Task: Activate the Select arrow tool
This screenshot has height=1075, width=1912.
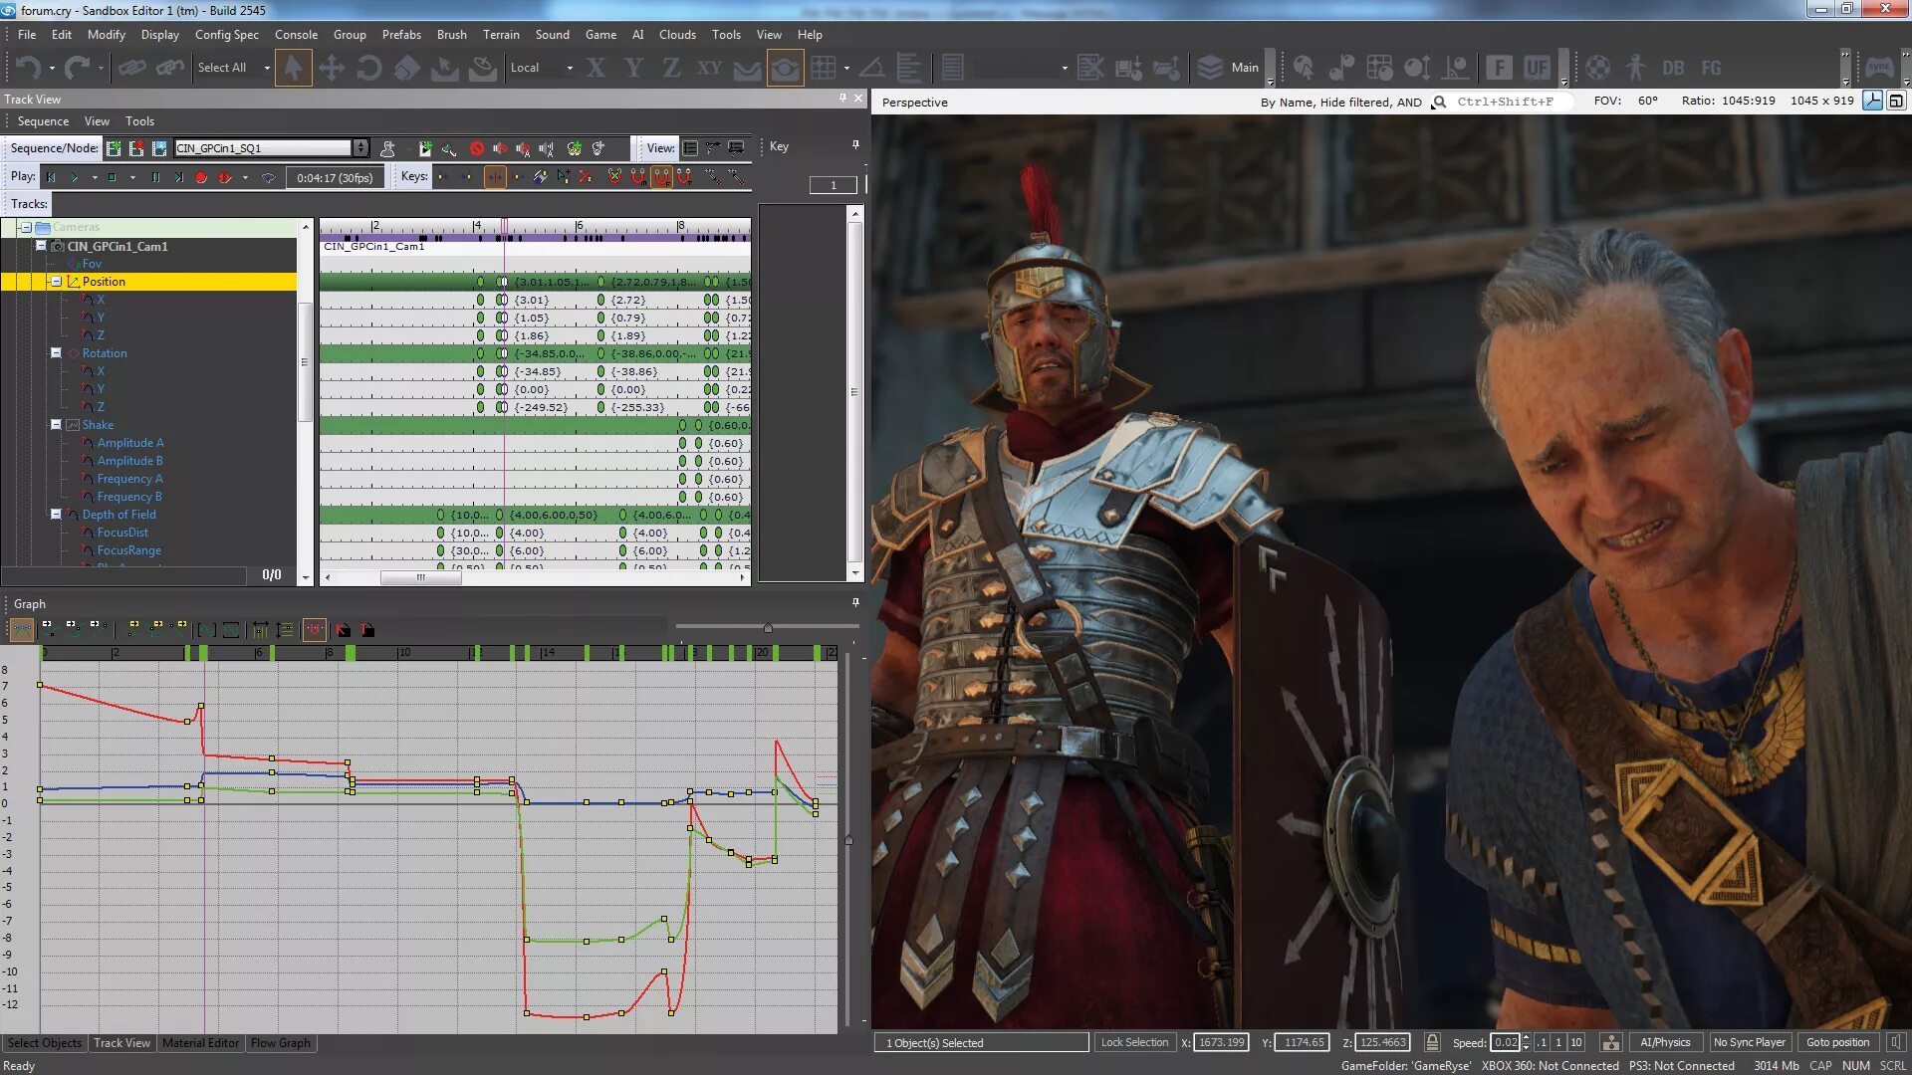Action: 293,68
